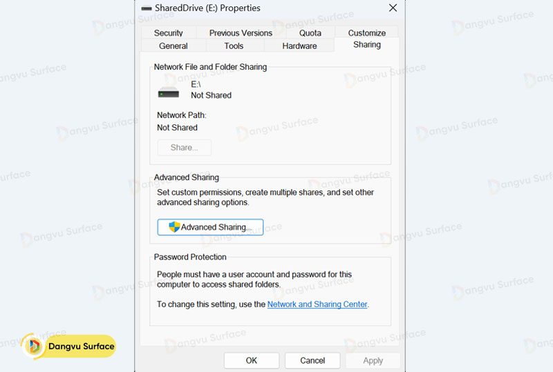Open the Network and Sharing Center link

(317, 304)
